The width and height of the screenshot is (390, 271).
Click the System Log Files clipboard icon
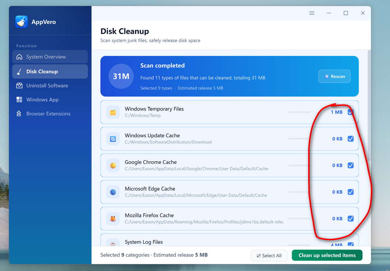pyautogui.click(x=113, y=243)
